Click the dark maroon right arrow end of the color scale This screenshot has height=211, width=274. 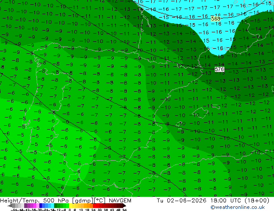point(124,206)
